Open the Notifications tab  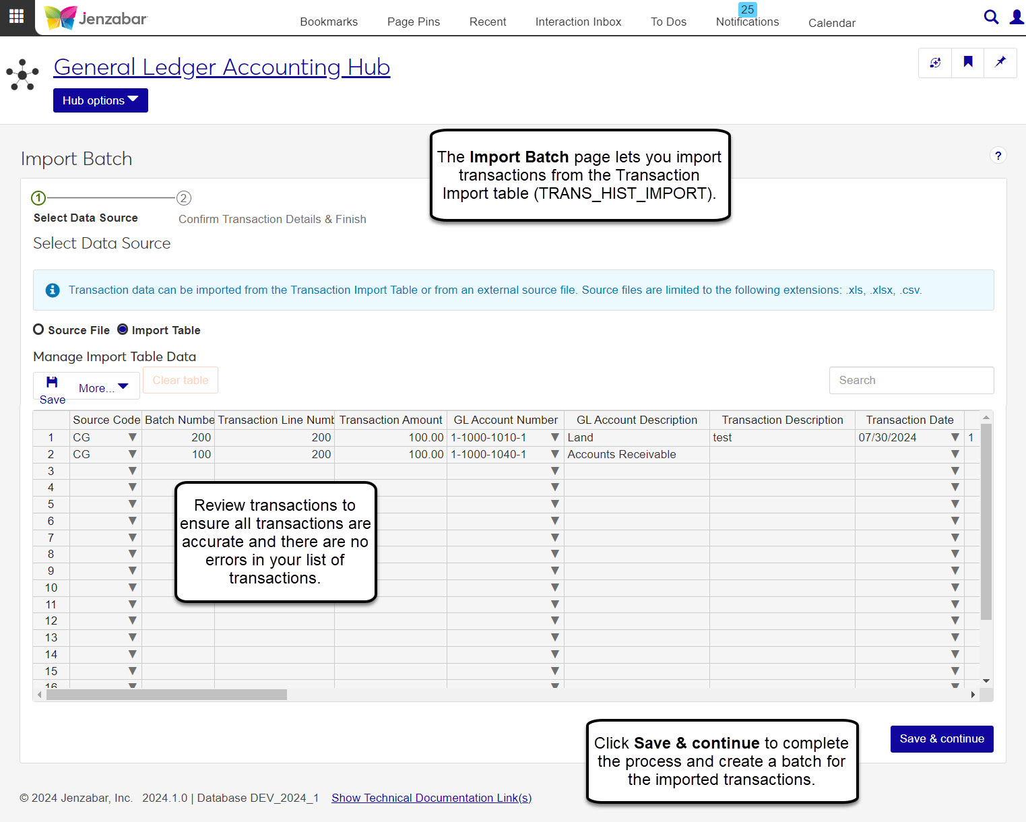point(747,22)
